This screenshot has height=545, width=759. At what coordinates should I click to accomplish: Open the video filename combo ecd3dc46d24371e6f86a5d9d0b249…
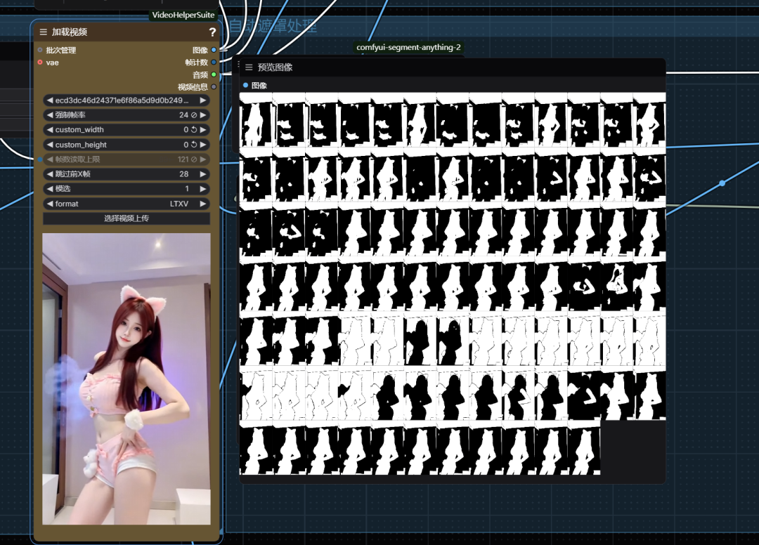click(126, 100)
